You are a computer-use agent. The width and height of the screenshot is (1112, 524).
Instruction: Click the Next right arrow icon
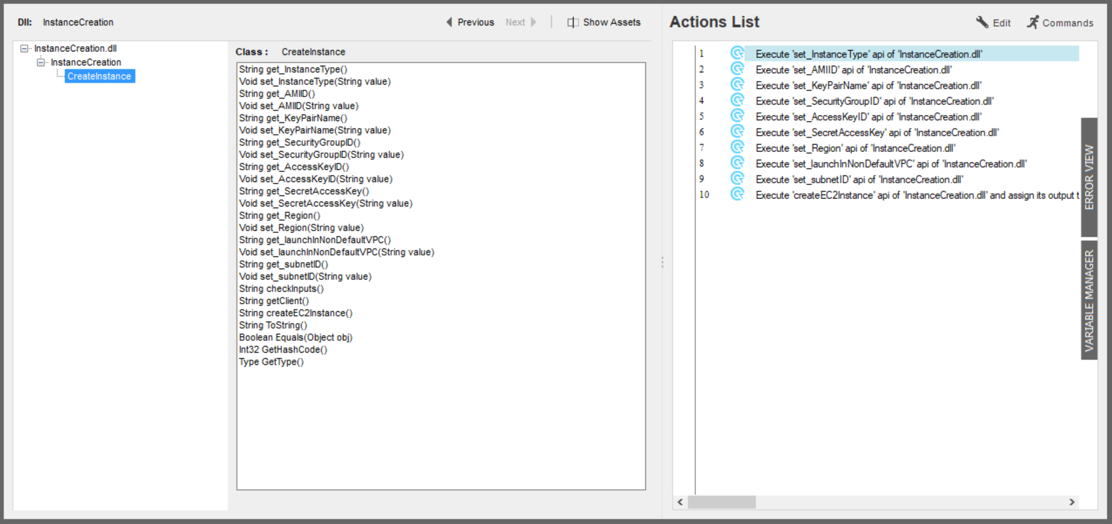pyautogui.click(x=533, y=22)
